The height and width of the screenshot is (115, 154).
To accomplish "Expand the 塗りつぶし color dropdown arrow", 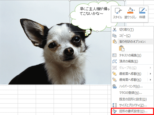I will pyautogui.click(x=134, y=10).
